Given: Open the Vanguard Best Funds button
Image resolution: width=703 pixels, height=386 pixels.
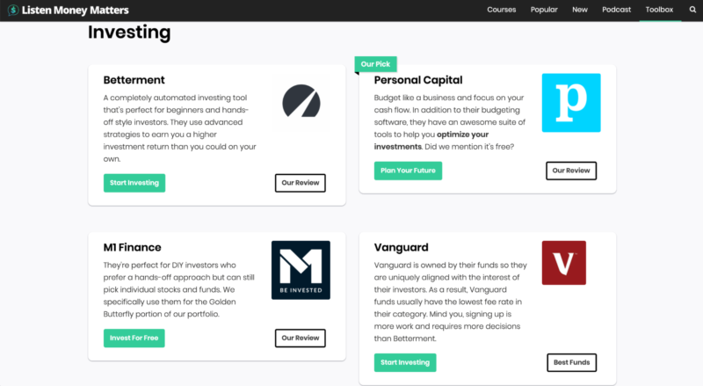Looking at the screenshot, I should click(x=570, y=362).
